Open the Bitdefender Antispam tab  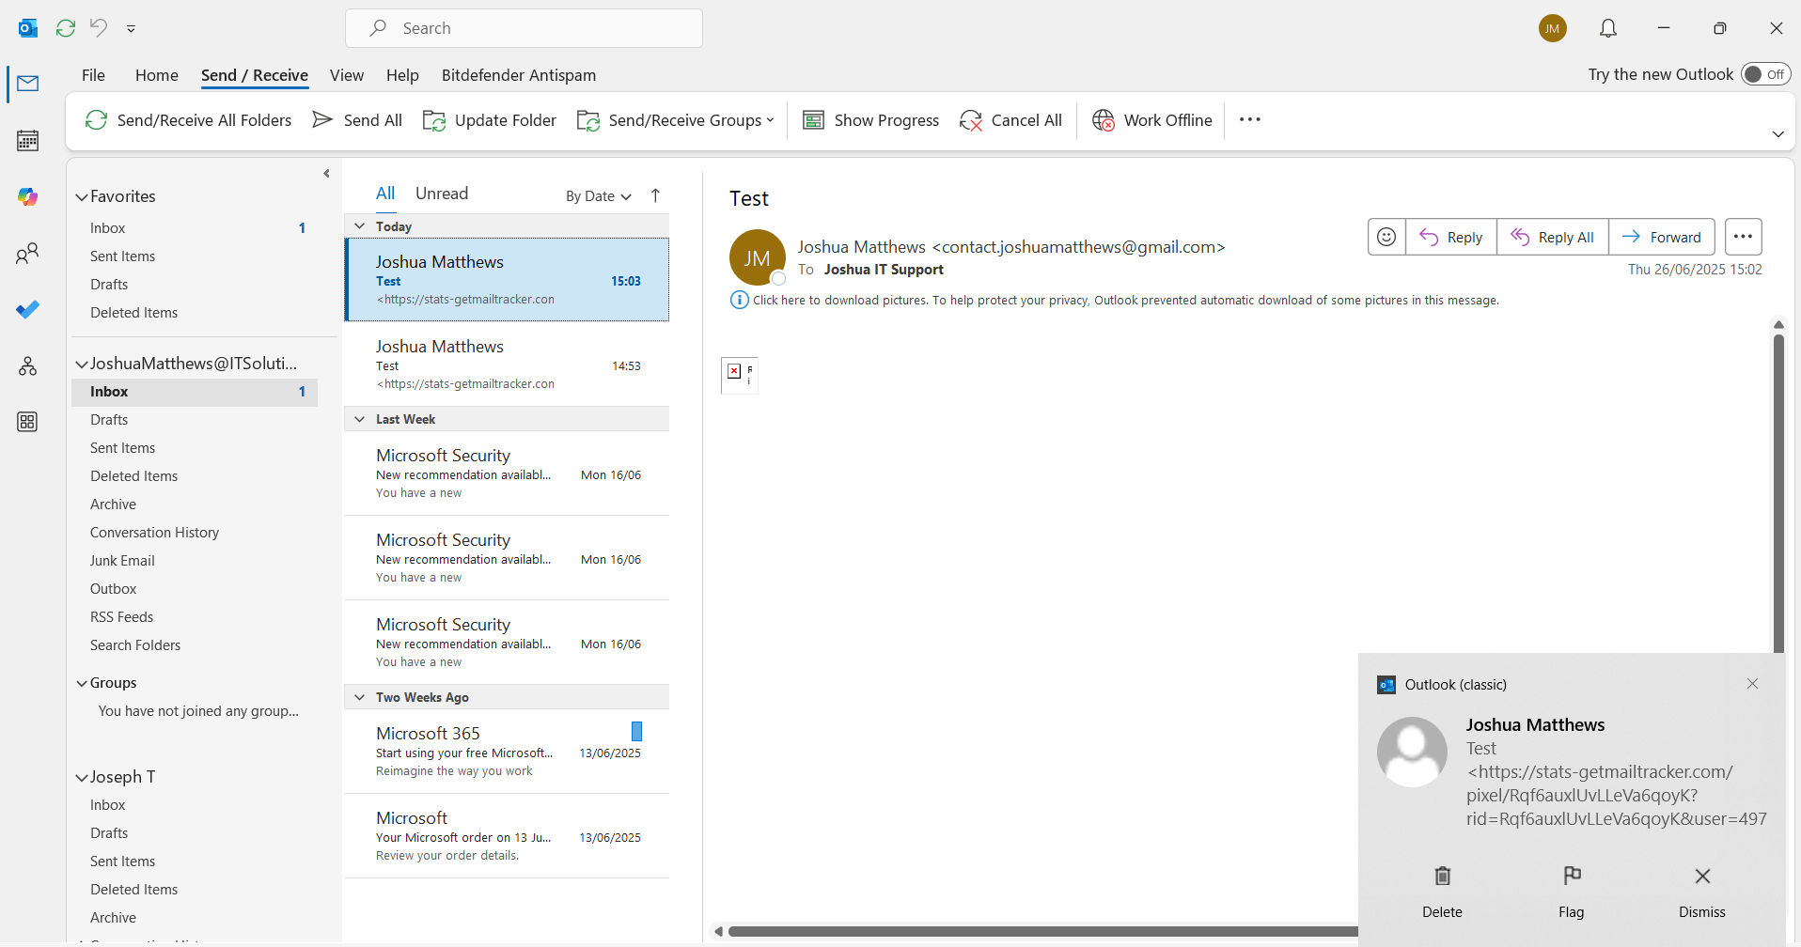point(519,75)
